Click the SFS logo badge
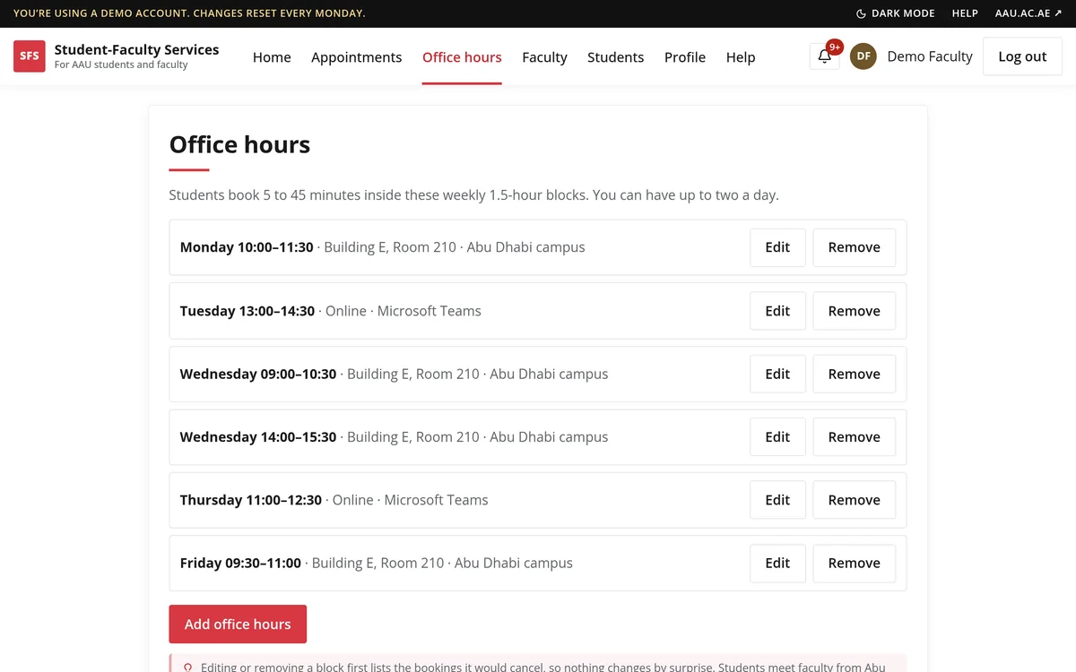This screenshot has height=672, width=1076. tap(30, 56)
